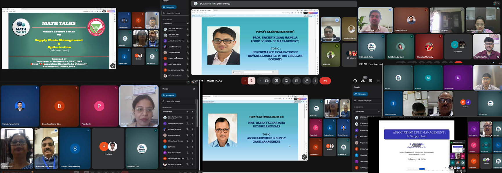Screen dimensions: 502x173
Task: Start presenting your screen
Action: click(276, 81)
